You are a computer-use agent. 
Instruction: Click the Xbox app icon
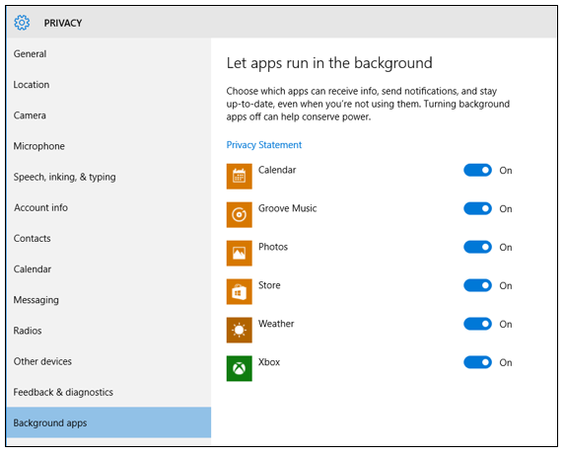pos(239,368)
